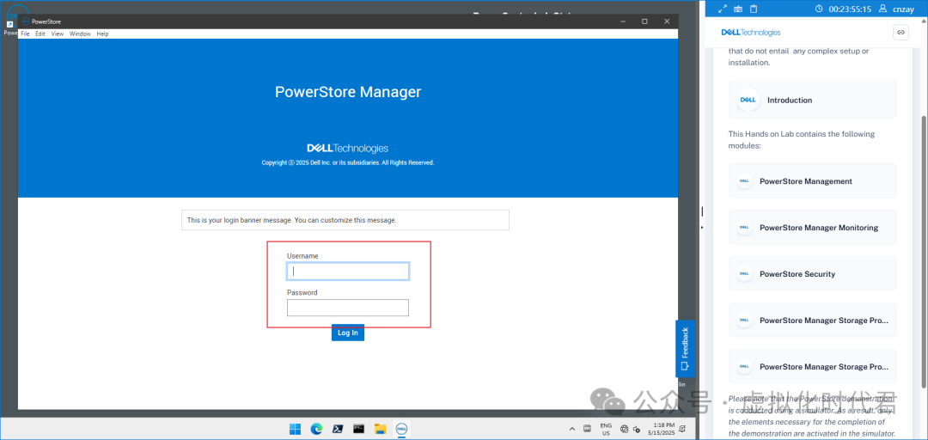
Task: Open the Window menu in PowerStore
Action: tap(80, 34)
